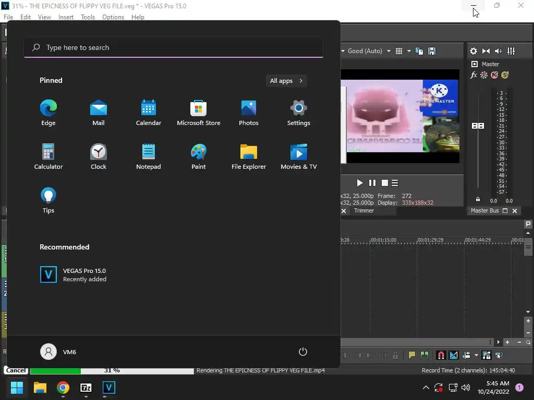This screenshot has width=534, height=400.
Task: Open the File menu in VEGAS Pro
Action: (x=8, y=17)
